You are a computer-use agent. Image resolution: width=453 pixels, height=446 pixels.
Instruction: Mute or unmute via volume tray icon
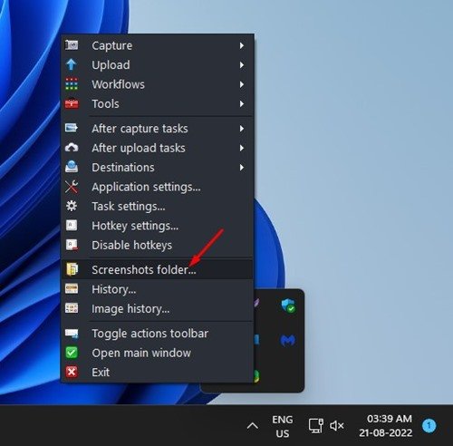(337, 426)
